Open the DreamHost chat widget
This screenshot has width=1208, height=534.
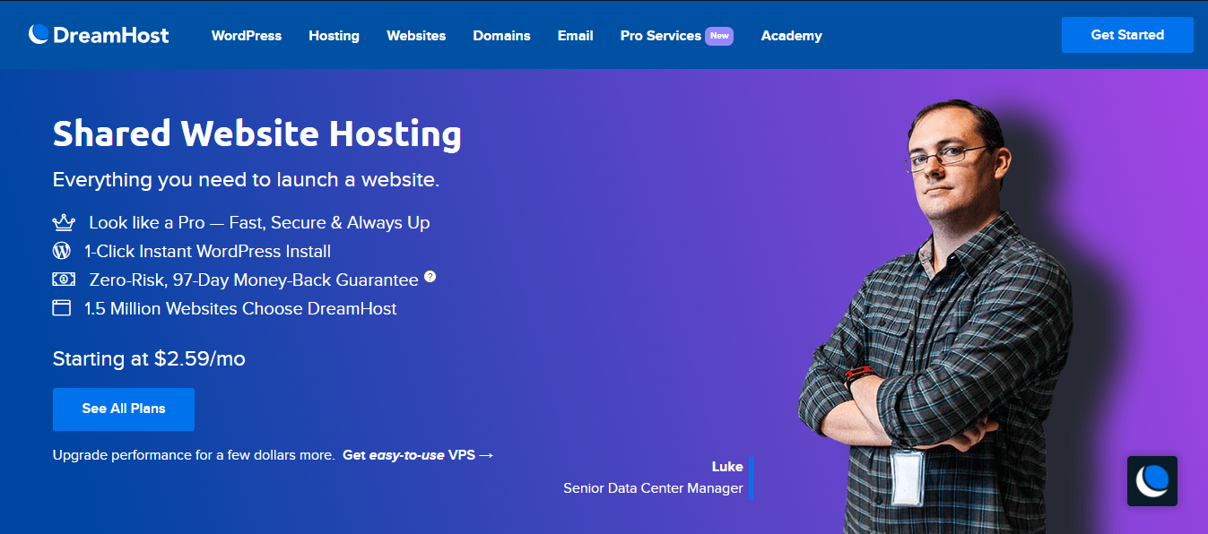click(x=1152, y=481)
